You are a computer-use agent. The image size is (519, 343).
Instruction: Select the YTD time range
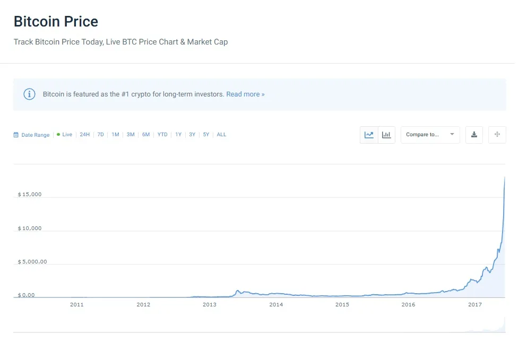click(162, 135)
